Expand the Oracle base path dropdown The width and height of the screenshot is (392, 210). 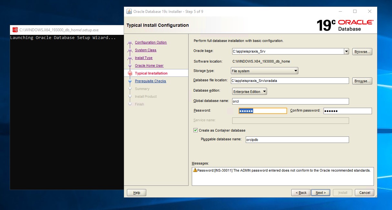346,51
